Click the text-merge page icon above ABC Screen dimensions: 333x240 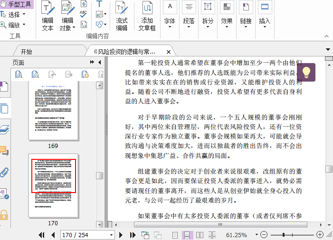[x=84, y=4]
